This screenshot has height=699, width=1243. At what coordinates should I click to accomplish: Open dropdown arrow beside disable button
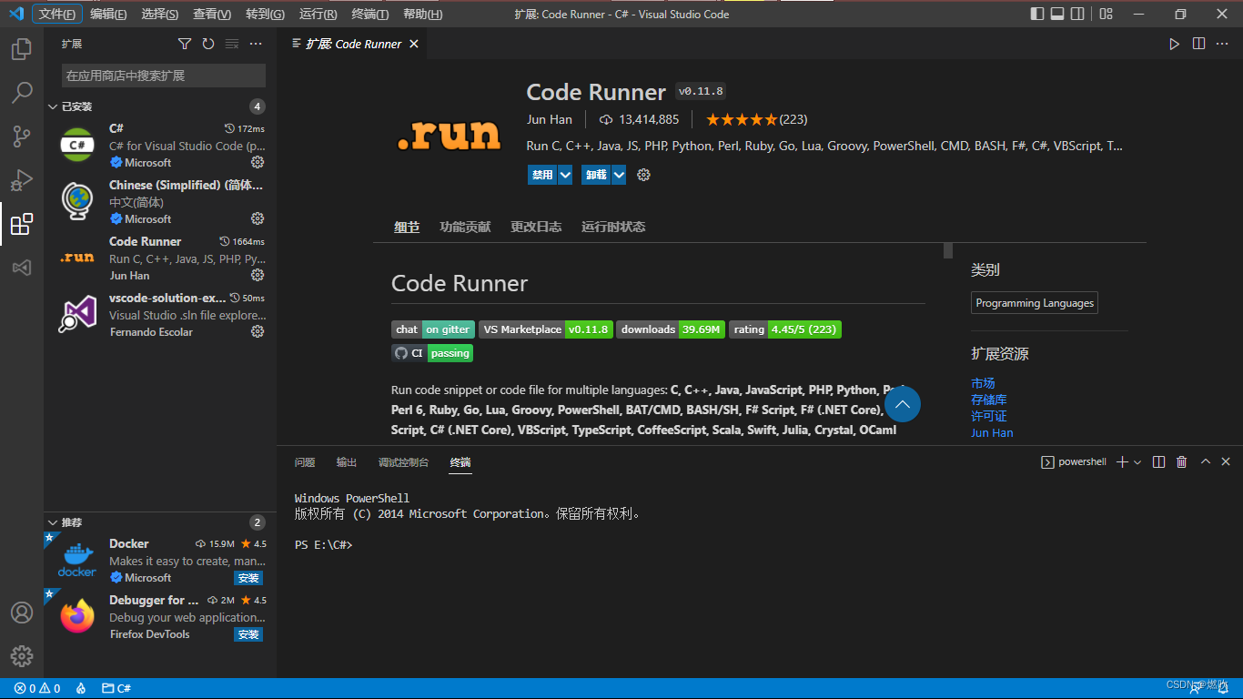coord(565,175)
